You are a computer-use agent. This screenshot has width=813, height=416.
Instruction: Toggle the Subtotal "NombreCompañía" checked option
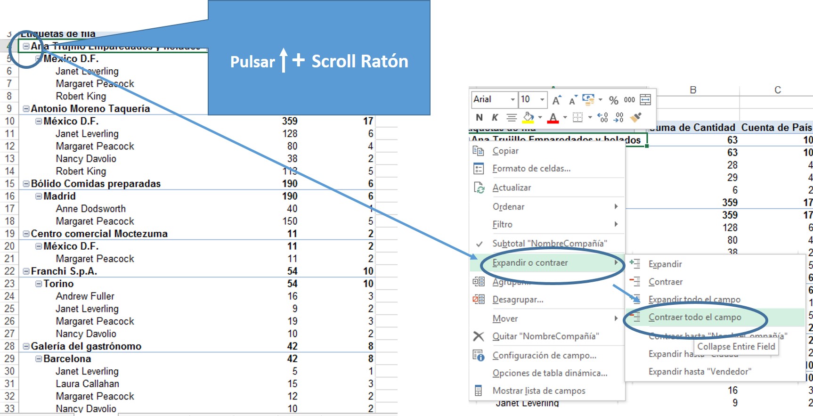[x=549, y=244]
